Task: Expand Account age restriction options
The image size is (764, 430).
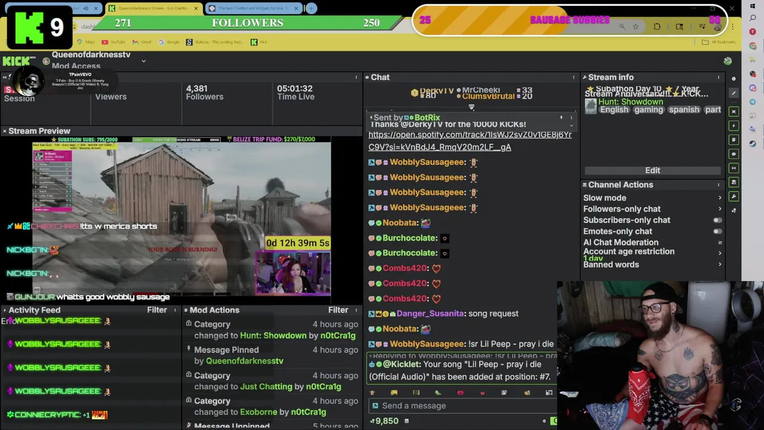Action: (x=720, y=253)
